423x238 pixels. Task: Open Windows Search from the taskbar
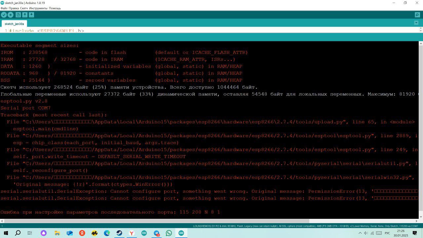[18, 233]
